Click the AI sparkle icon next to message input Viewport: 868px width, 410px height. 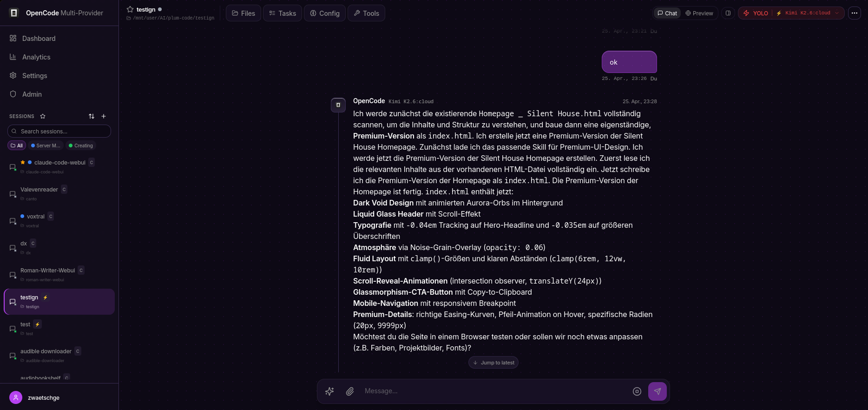pos(329,391)
